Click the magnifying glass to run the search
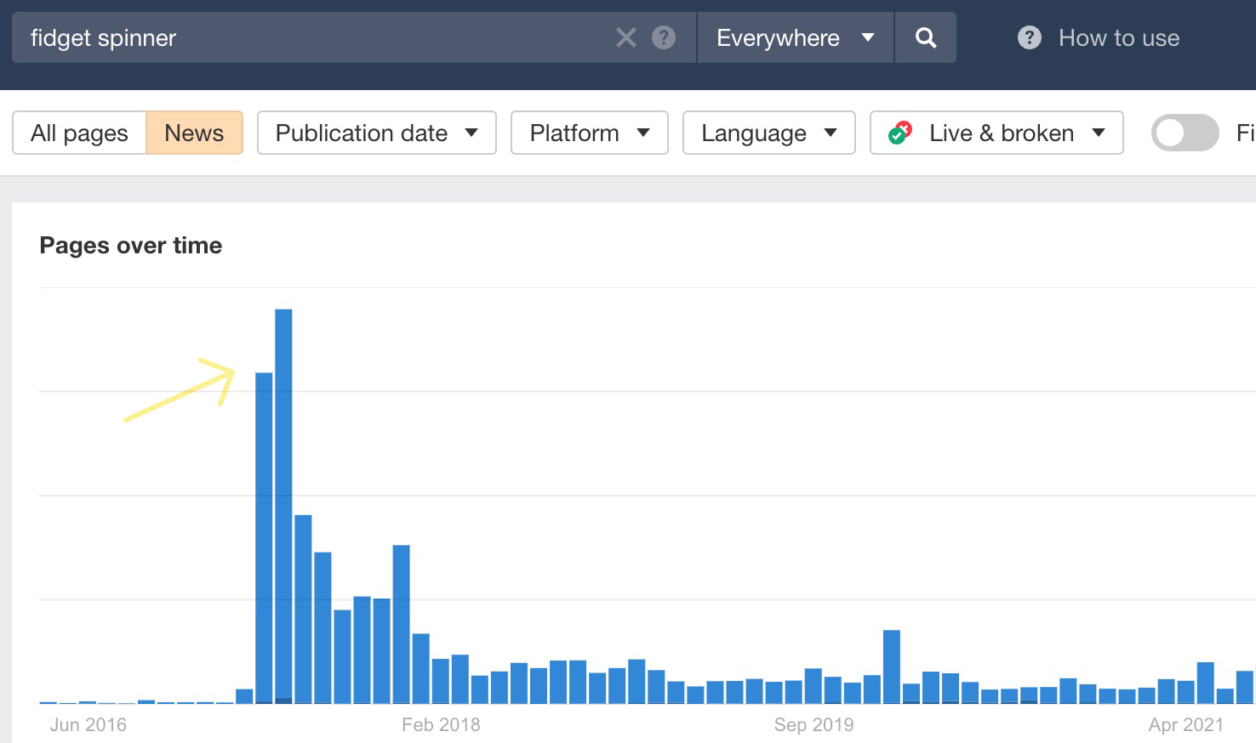 [x=926, y=37]
